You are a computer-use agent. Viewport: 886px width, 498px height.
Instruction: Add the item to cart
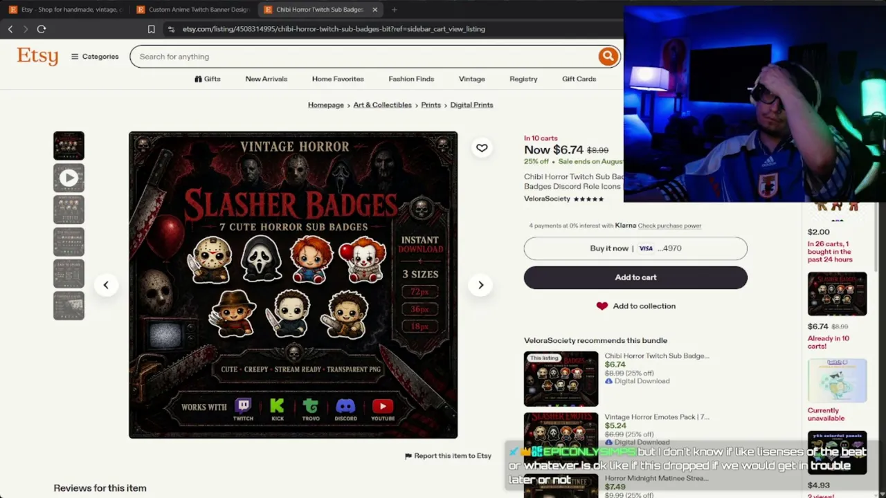click(635, 277)
